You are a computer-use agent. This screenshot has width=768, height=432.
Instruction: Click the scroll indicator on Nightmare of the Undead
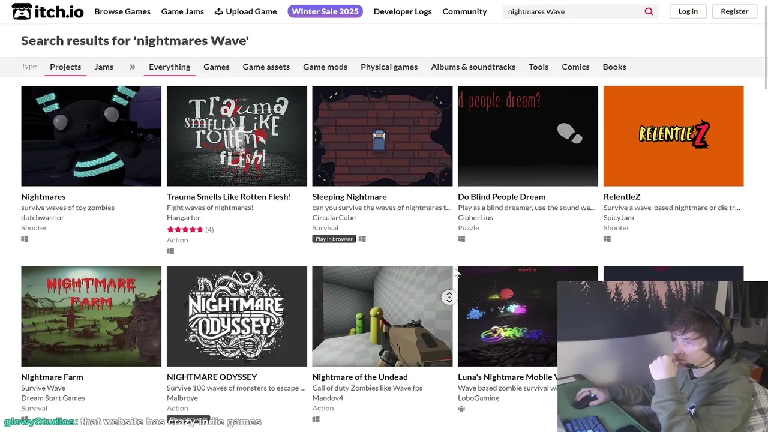(x=449, y=297)
